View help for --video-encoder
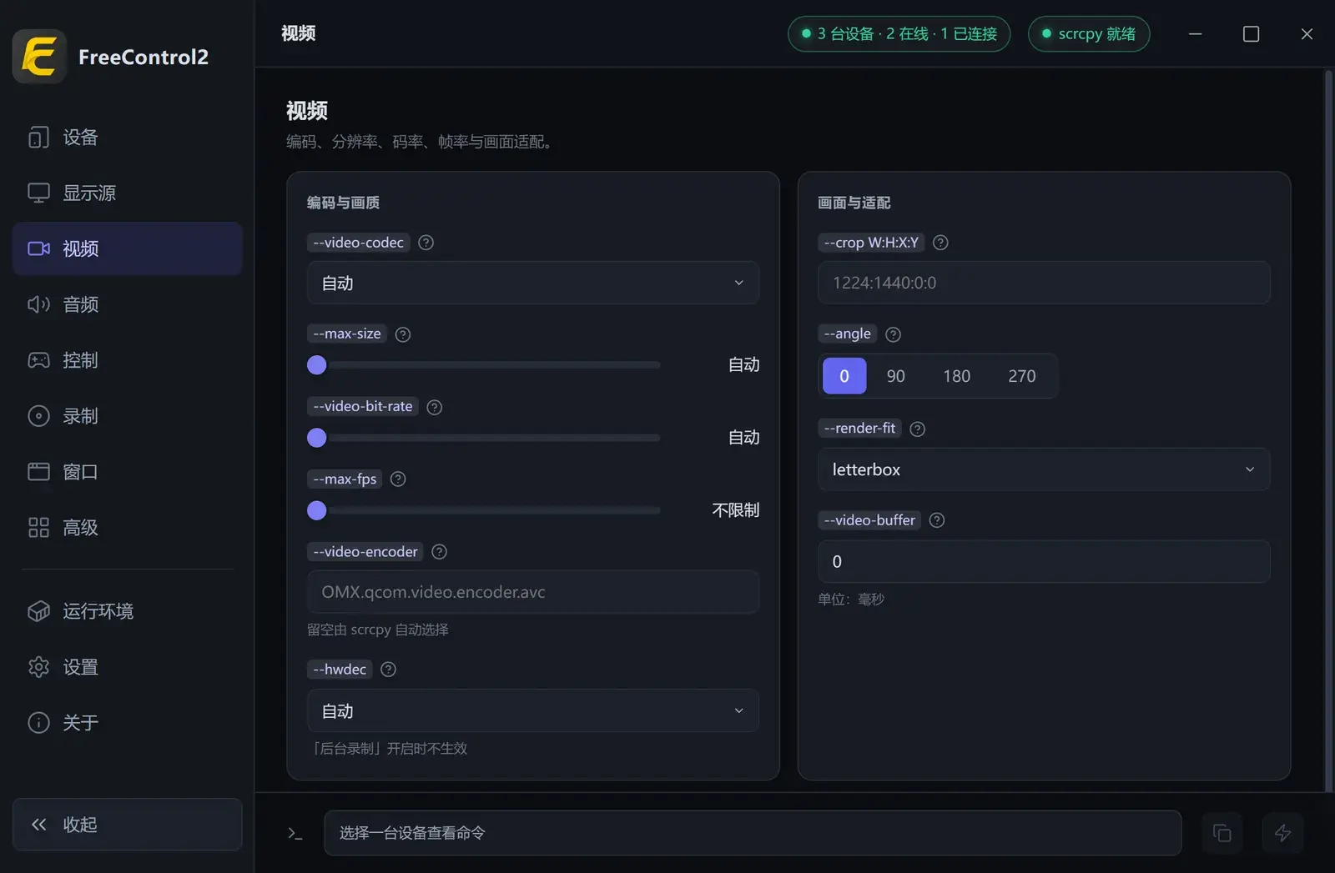The height and width of the screenshot is (873, 1335). point(440,552)
